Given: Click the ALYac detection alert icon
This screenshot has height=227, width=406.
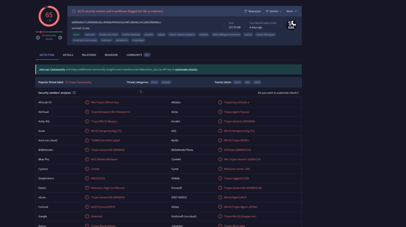Looking at the screenshot, I should [220, 112].
